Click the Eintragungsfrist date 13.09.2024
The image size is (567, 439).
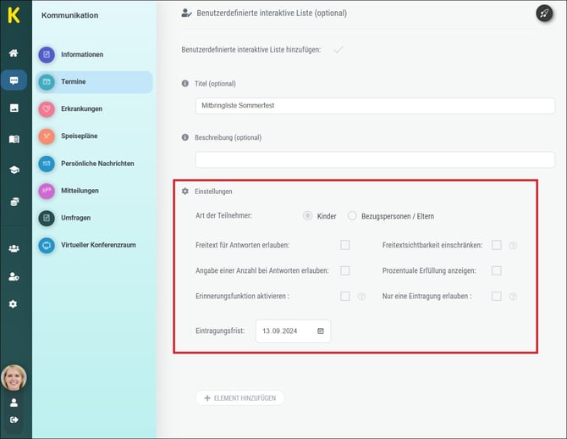(280, 331)
